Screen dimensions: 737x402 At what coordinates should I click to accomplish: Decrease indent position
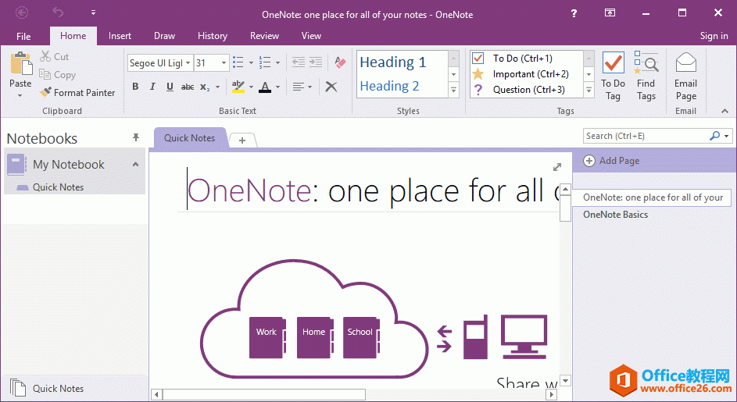tap(299, 62)
